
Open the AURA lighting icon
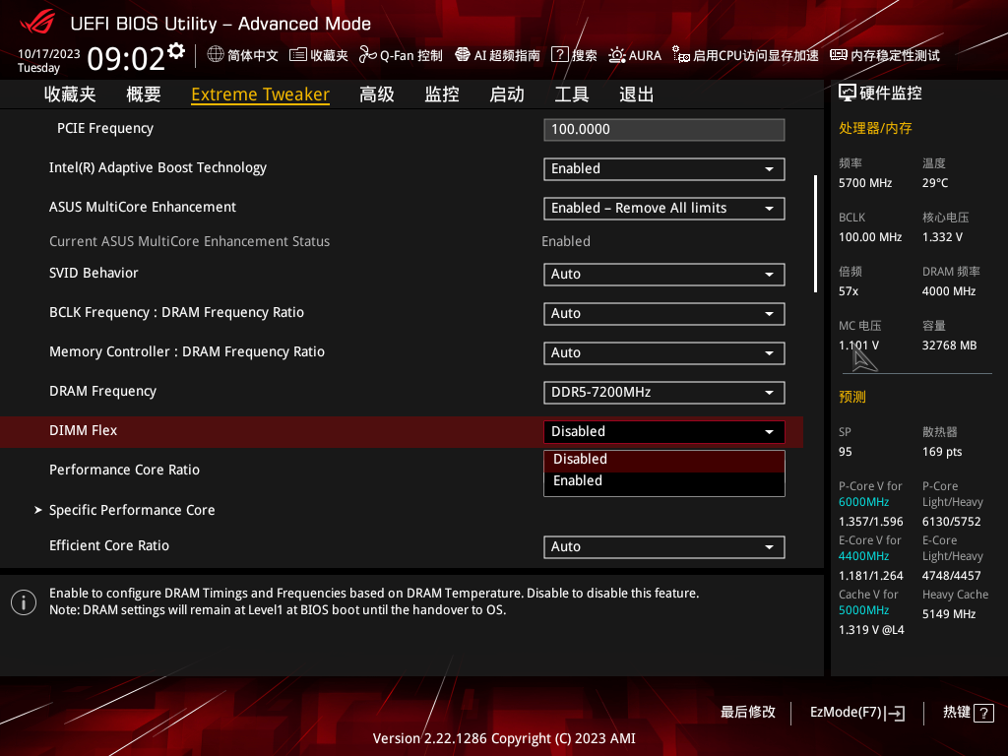point(617,55)
